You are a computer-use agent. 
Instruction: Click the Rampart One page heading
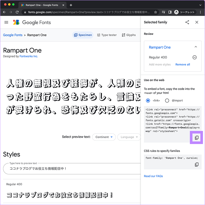[22, 50]
